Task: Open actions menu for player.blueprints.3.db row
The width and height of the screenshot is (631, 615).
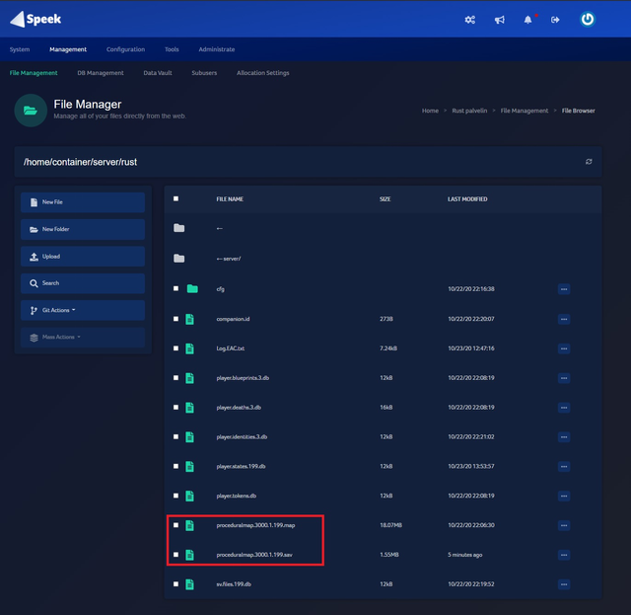Action: 564,378
